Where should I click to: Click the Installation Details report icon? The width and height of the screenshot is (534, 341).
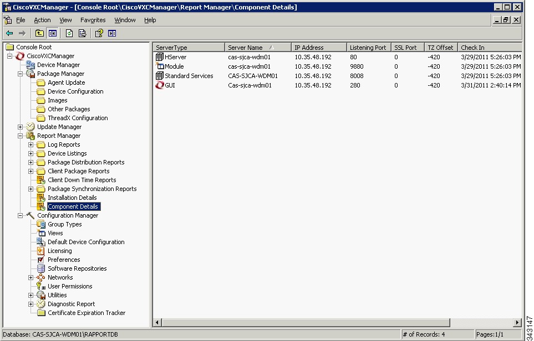point(41,198)
